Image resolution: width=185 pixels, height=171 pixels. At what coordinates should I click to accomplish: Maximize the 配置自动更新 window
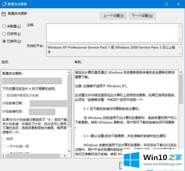(166, 4)
